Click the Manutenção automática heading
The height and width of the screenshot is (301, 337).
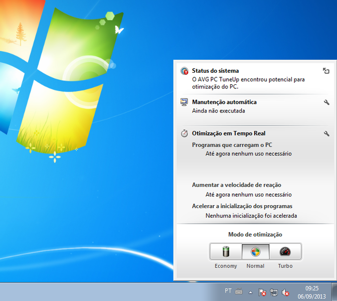(x=224, y=102)
